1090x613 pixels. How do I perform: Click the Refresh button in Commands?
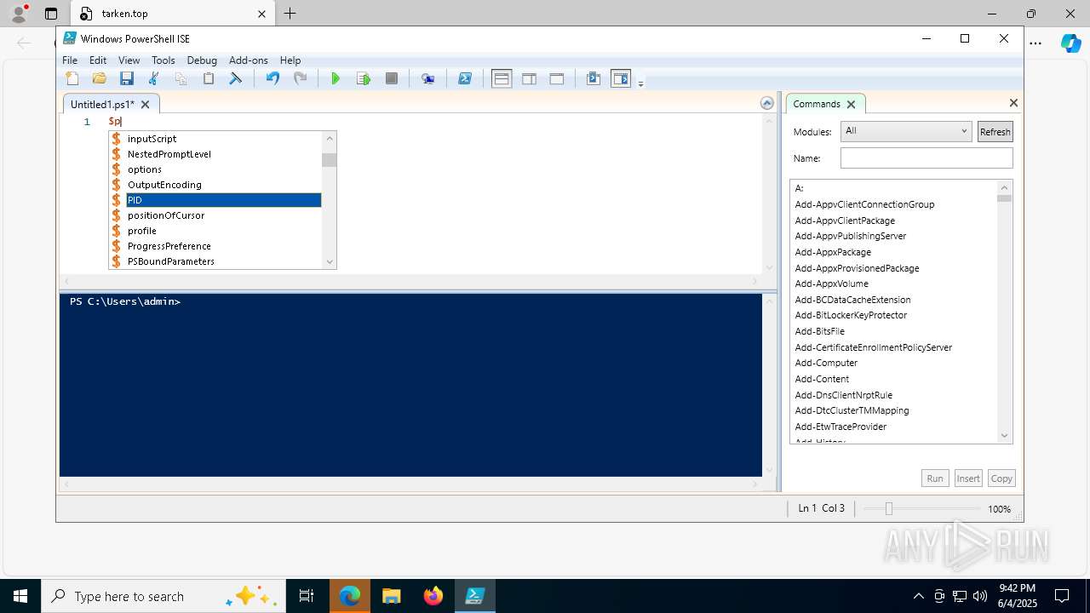coord(995,131)
